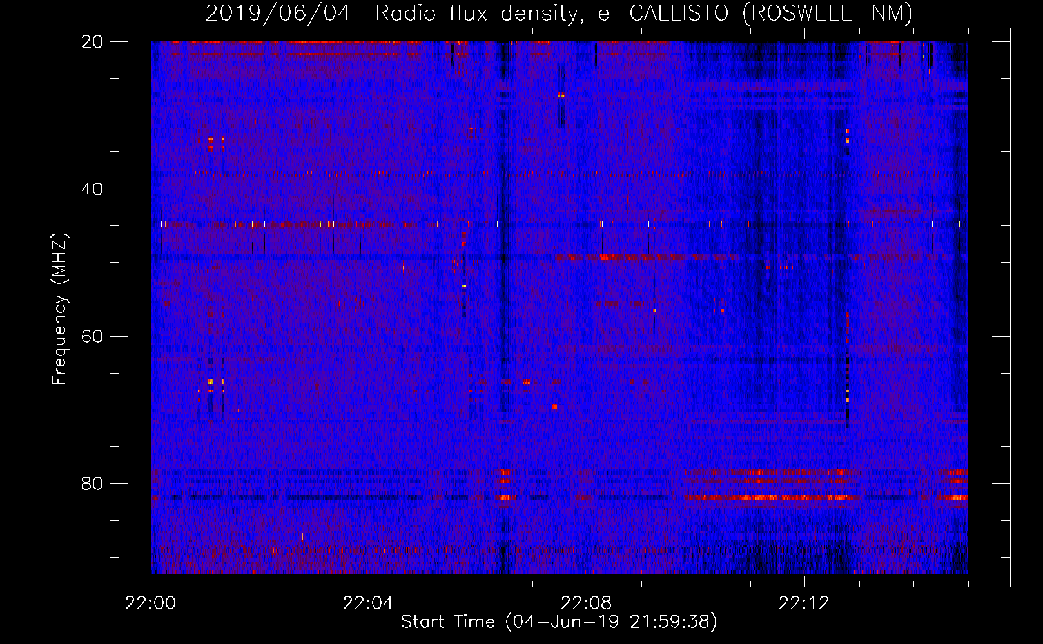Click the 80 frequency tick label
This screenshot has width=1043, height=644.
pos(92,484)
